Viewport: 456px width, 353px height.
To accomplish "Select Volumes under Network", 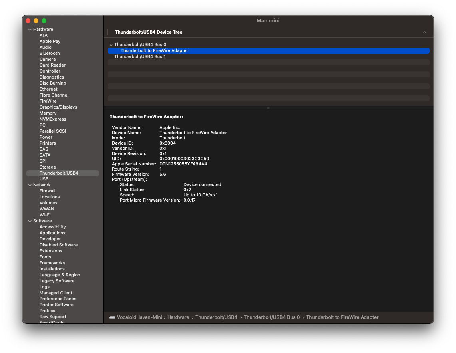I will 48,203.
